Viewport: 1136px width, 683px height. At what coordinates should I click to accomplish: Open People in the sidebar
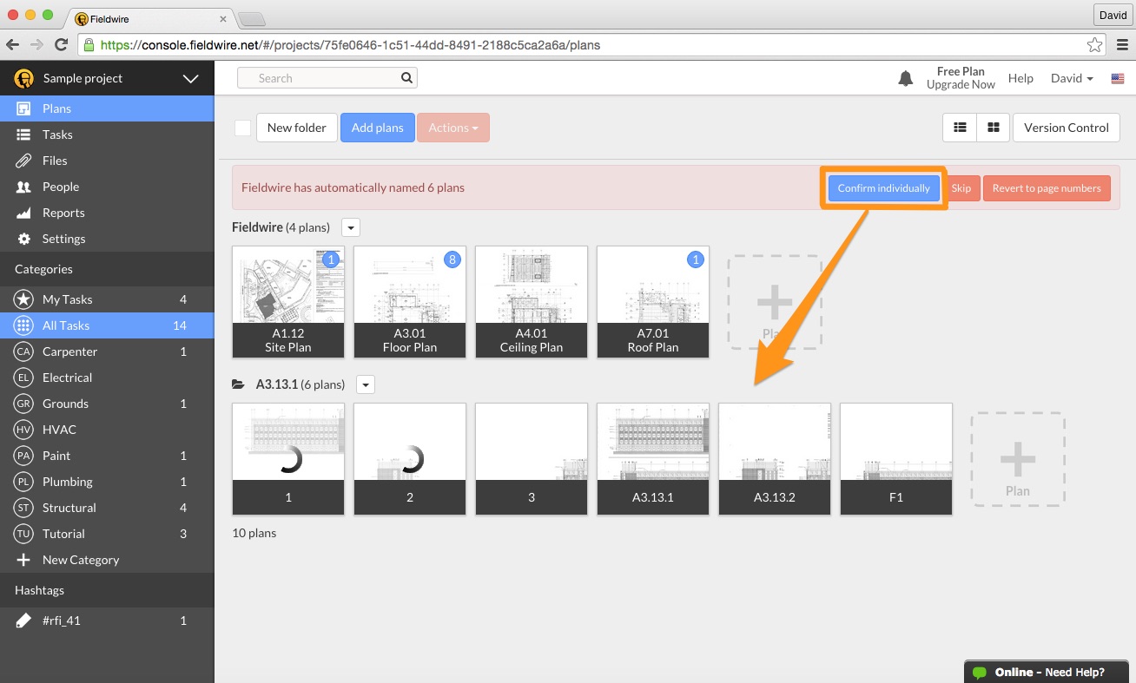coord(107,187)
